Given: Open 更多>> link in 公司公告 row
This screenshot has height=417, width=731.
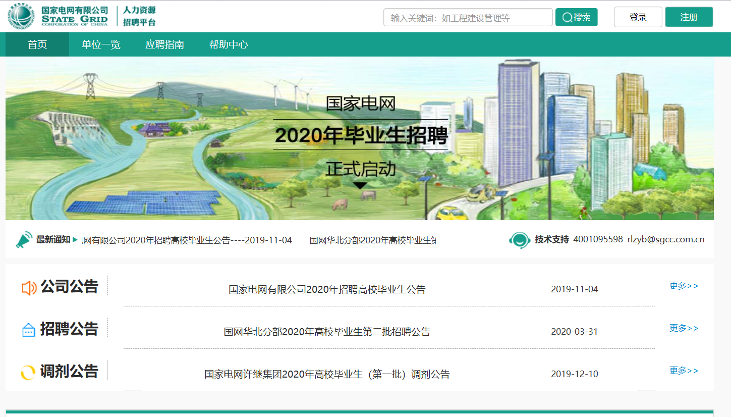Looking at the screenshot, I should pos(684,286).
